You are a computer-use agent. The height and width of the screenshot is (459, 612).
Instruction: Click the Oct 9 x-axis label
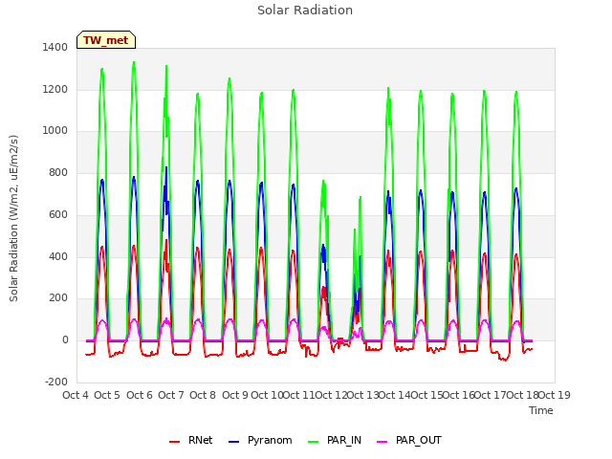pos(235,395)
